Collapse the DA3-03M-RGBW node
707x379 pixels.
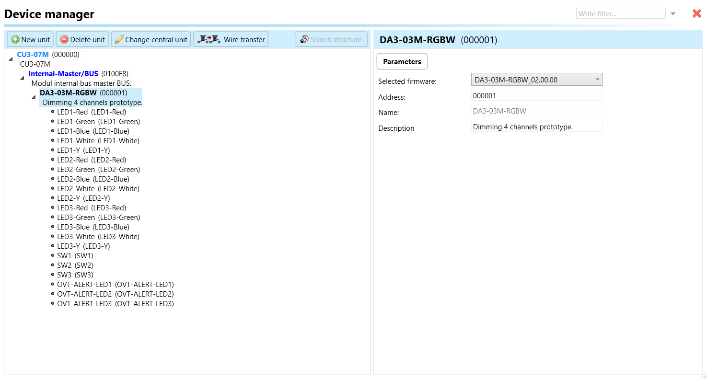pyautogui.click(x=34, y=97)
